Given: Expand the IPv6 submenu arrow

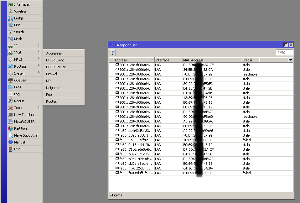Looking at the screenshot, I should pyautogui.click(x=39, y=52).
